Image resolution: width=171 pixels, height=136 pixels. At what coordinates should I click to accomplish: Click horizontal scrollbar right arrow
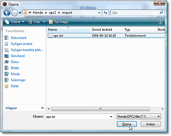click(163, 109)
